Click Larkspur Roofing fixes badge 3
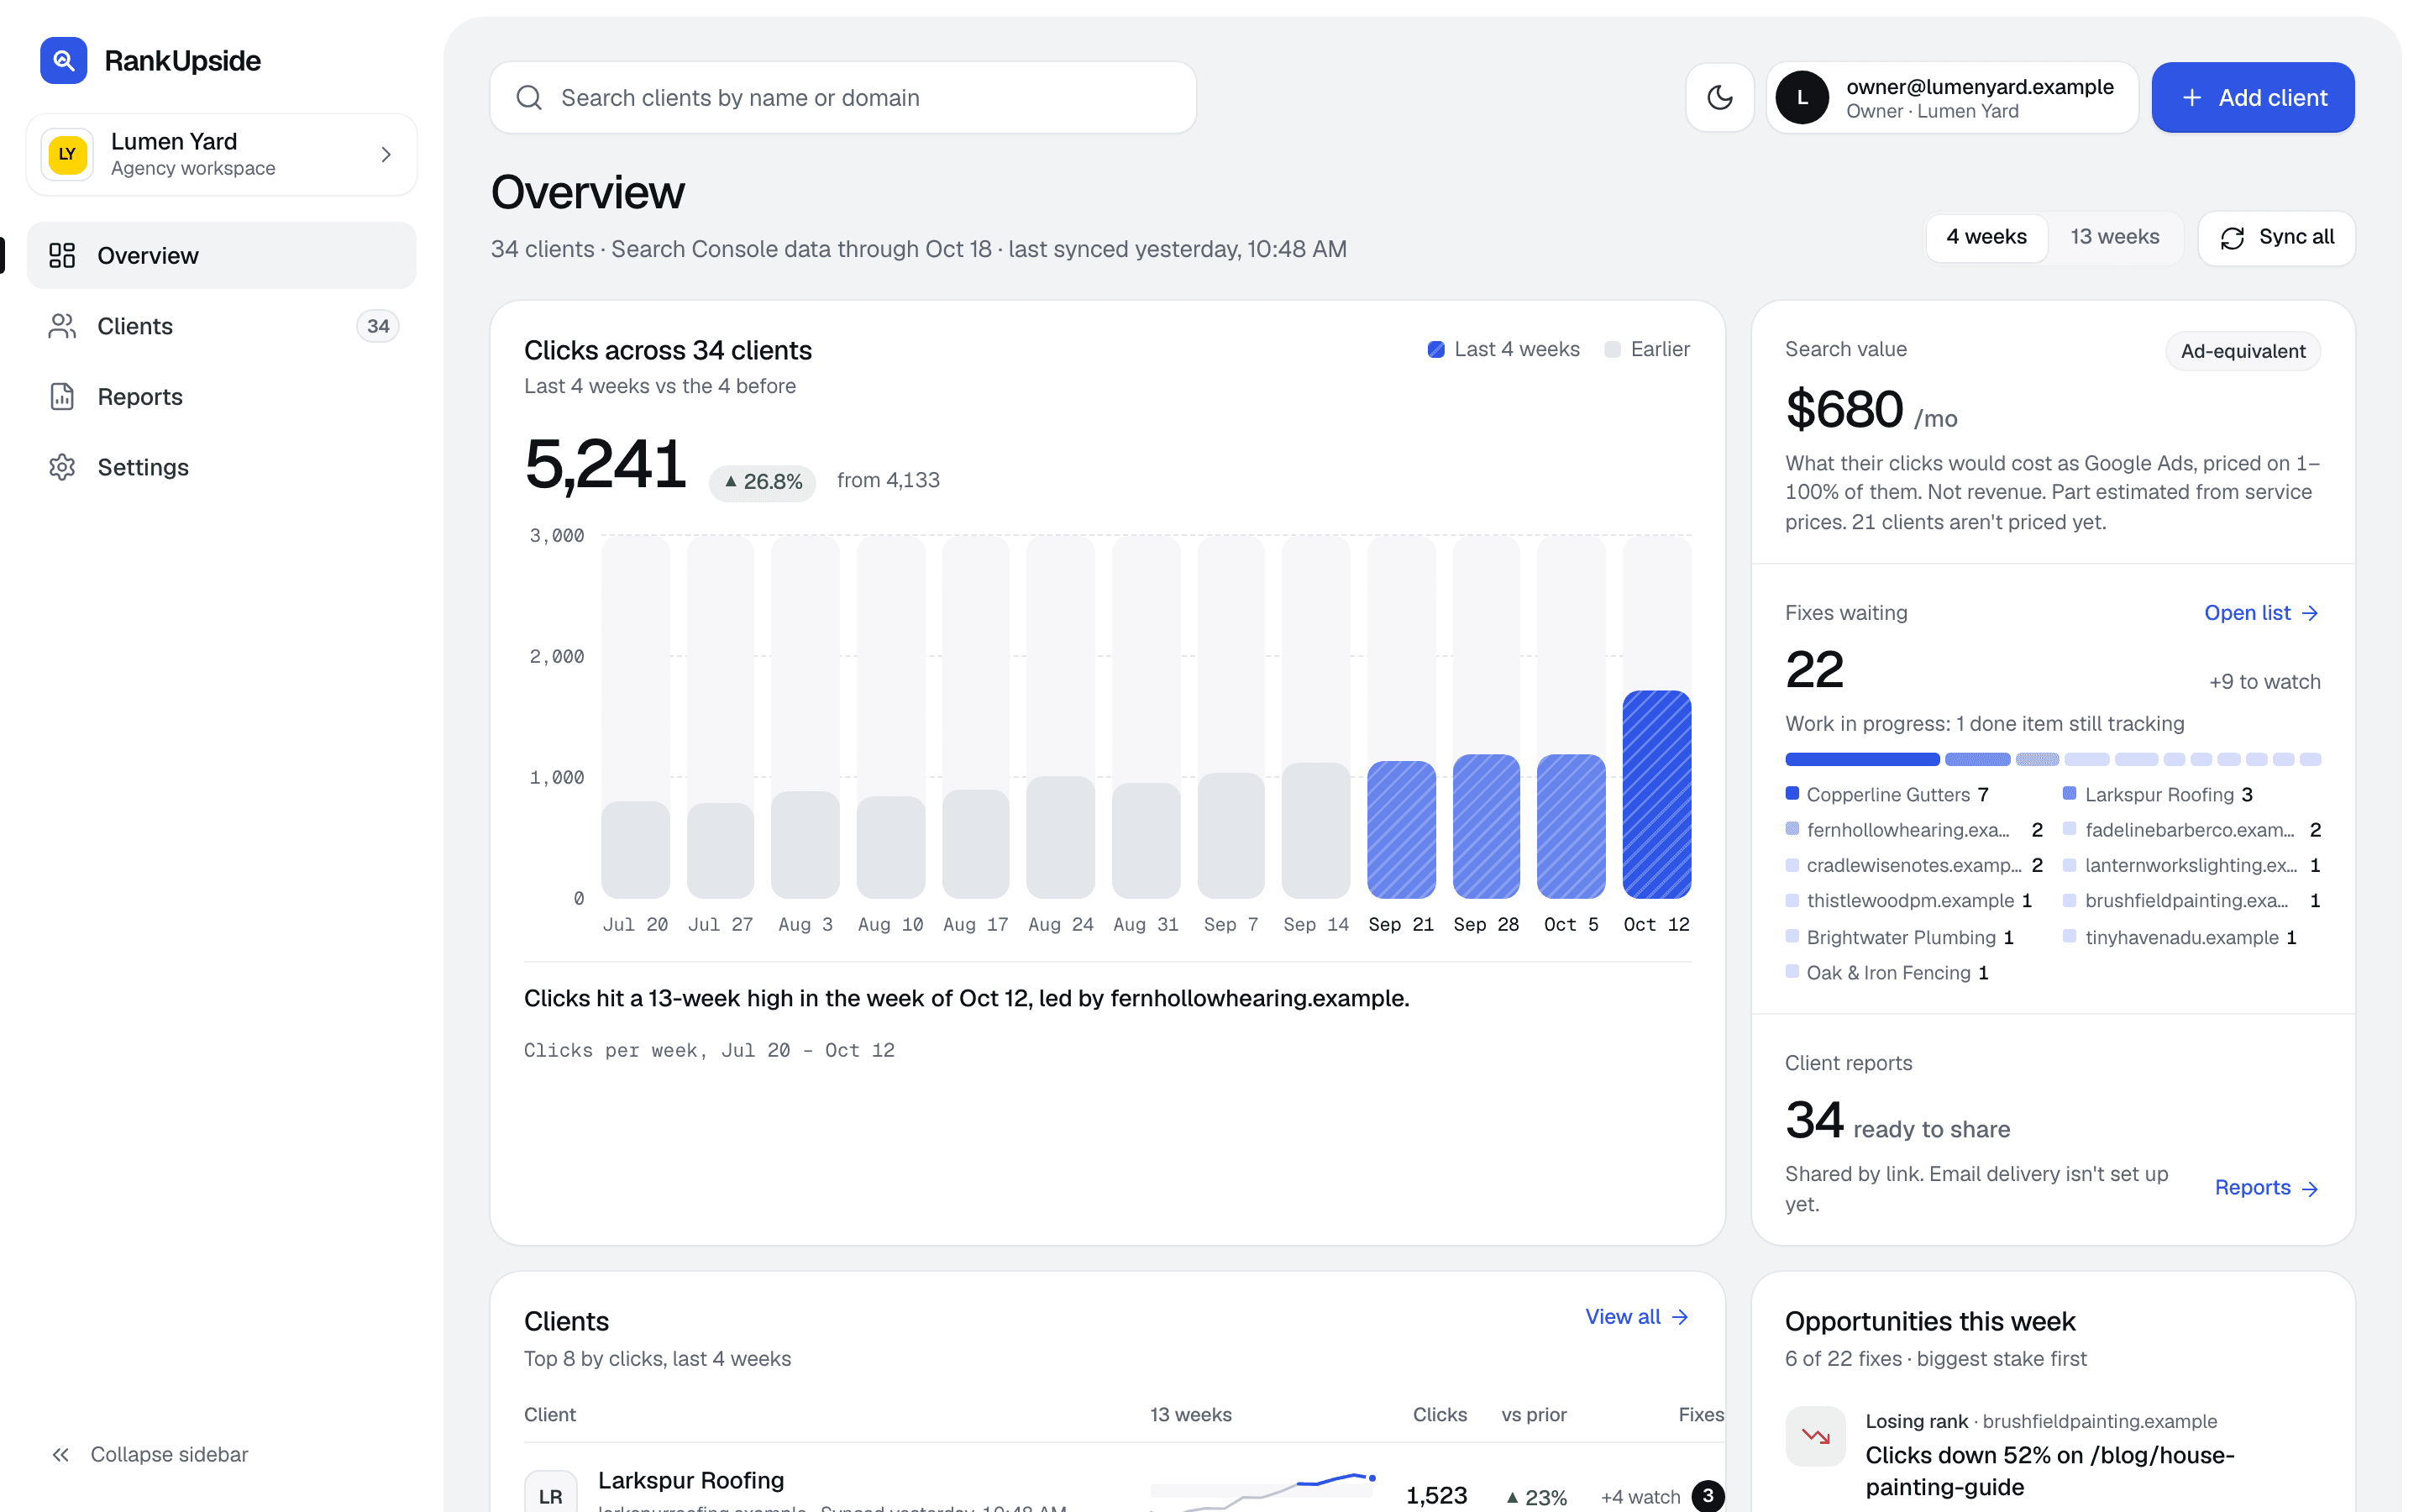 (1708, 1496)
